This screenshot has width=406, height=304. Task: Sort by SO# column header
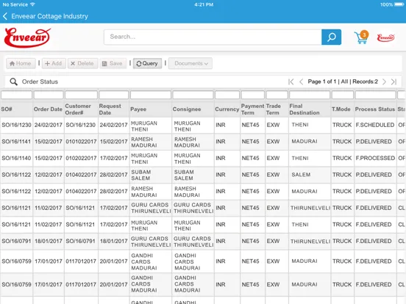pyautogui.click(x=7, y=109)
